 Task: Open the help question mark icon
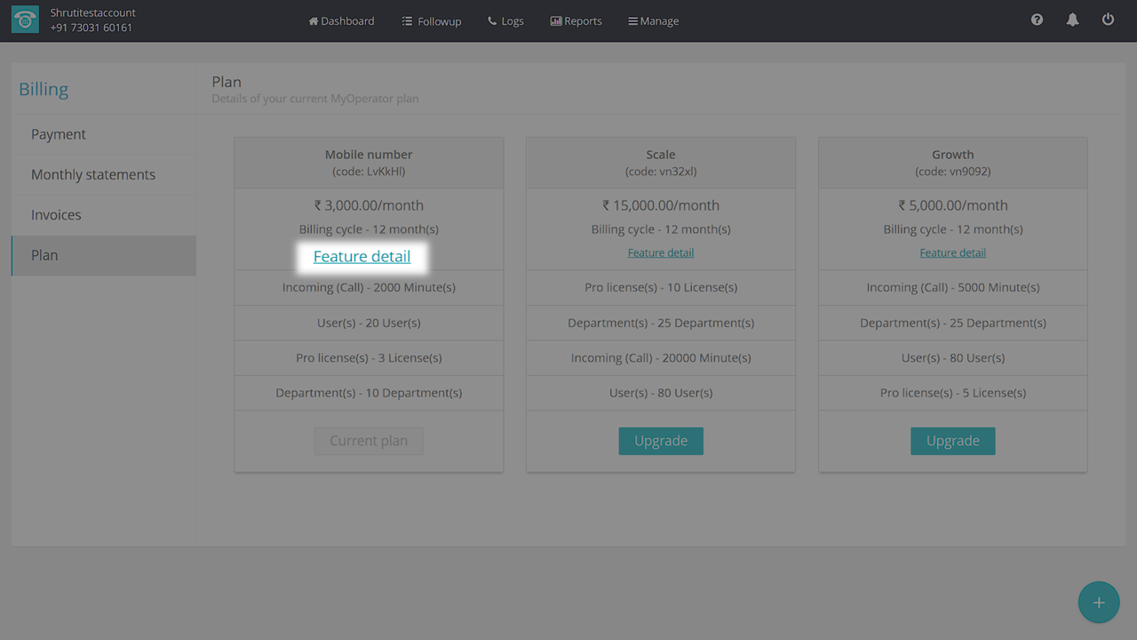pyautogui.click(x=1037, y=20)
